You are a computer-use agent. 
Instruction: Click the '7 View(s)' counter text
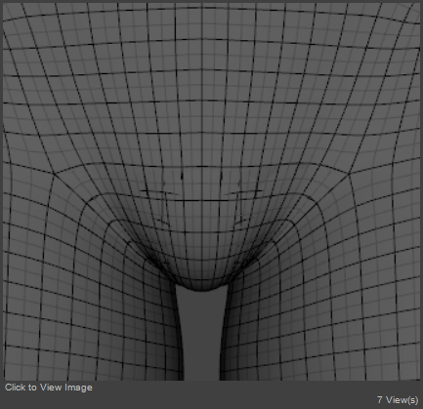pyautogui.click(x=398, y=400)
